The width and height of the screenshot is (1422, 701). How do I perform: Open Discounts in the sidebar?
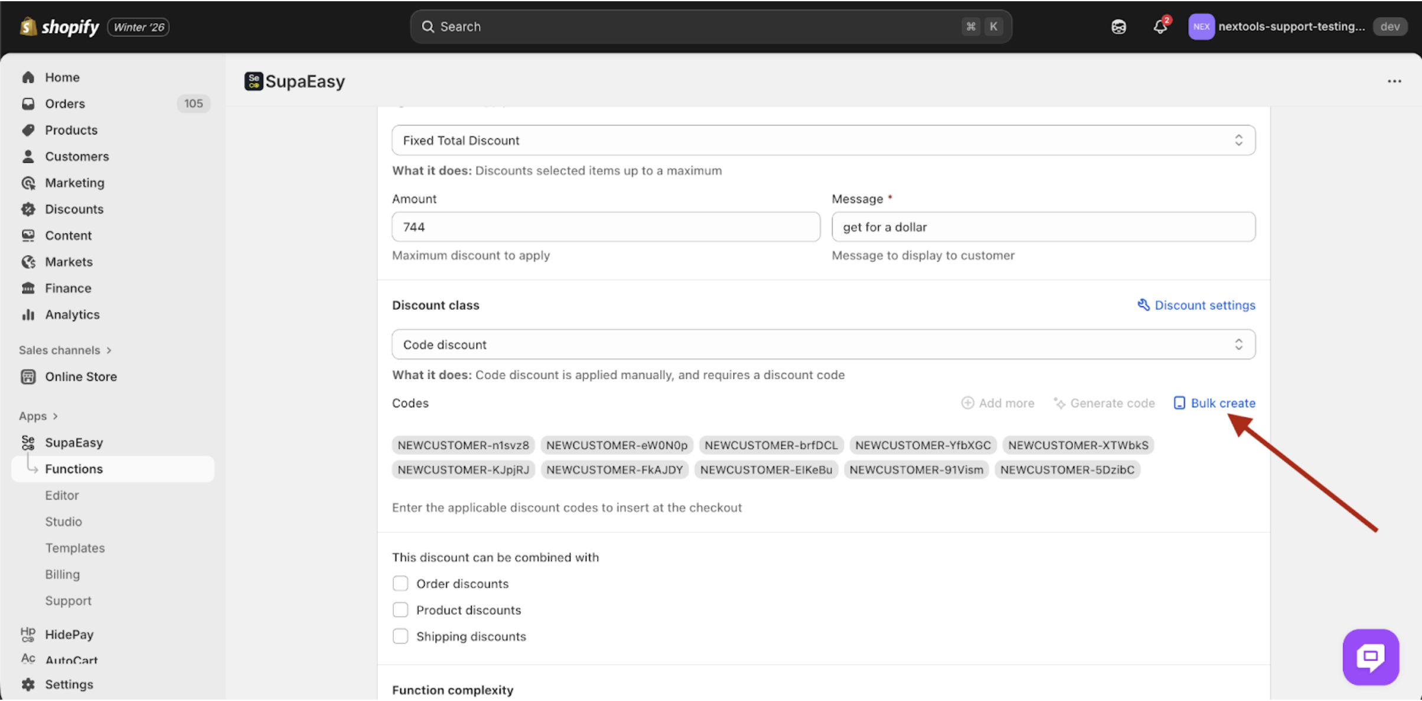(x=74, y=209)
